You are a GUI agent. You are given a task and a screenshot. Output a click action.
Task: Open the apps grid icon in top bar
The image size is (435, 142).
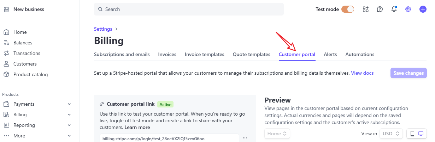click(x=366, y=9)
